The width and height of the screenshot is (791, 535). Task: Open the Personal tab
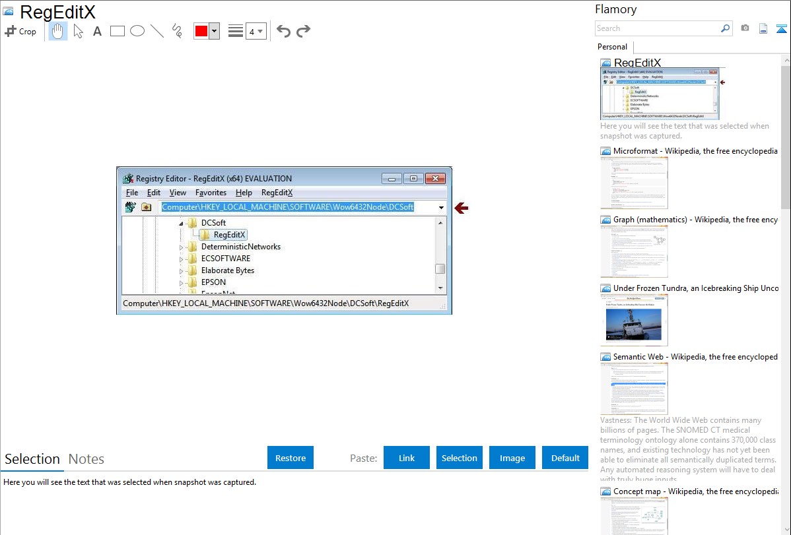[613, 47]
